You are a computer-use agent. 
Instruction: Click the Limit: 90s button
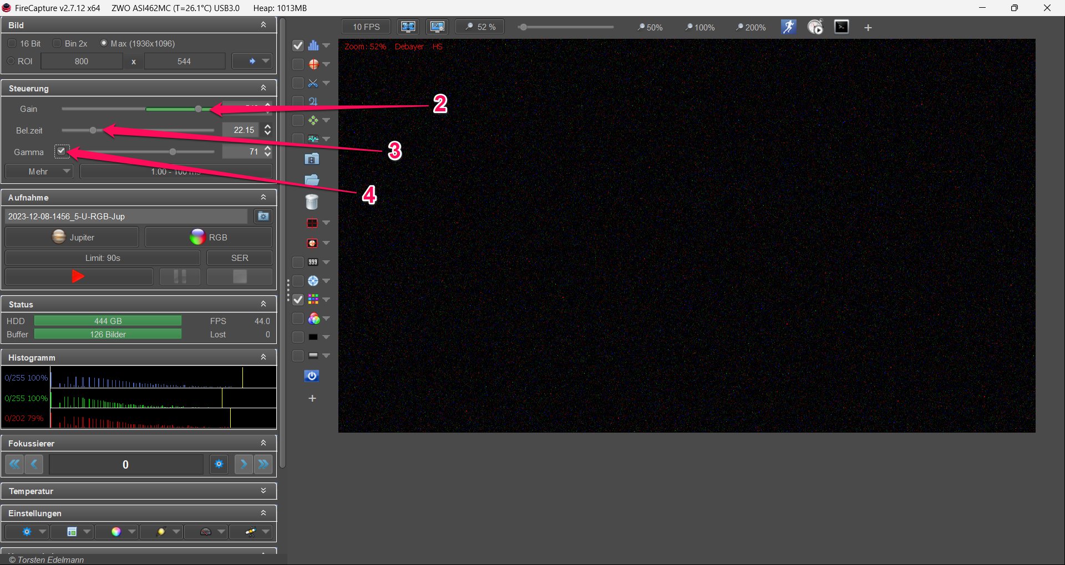point(103,258)
